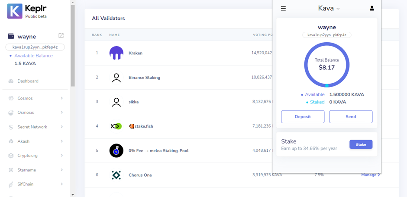Click the sidebar scrollbar down arrow
The image size is (407, 197).
point(72,195)
